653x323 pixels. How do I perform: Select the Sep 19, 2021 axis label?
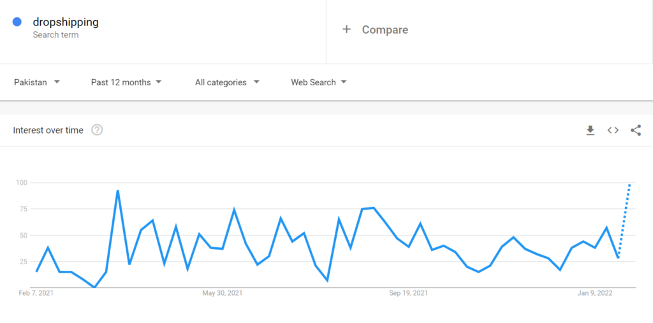[409, 293]
